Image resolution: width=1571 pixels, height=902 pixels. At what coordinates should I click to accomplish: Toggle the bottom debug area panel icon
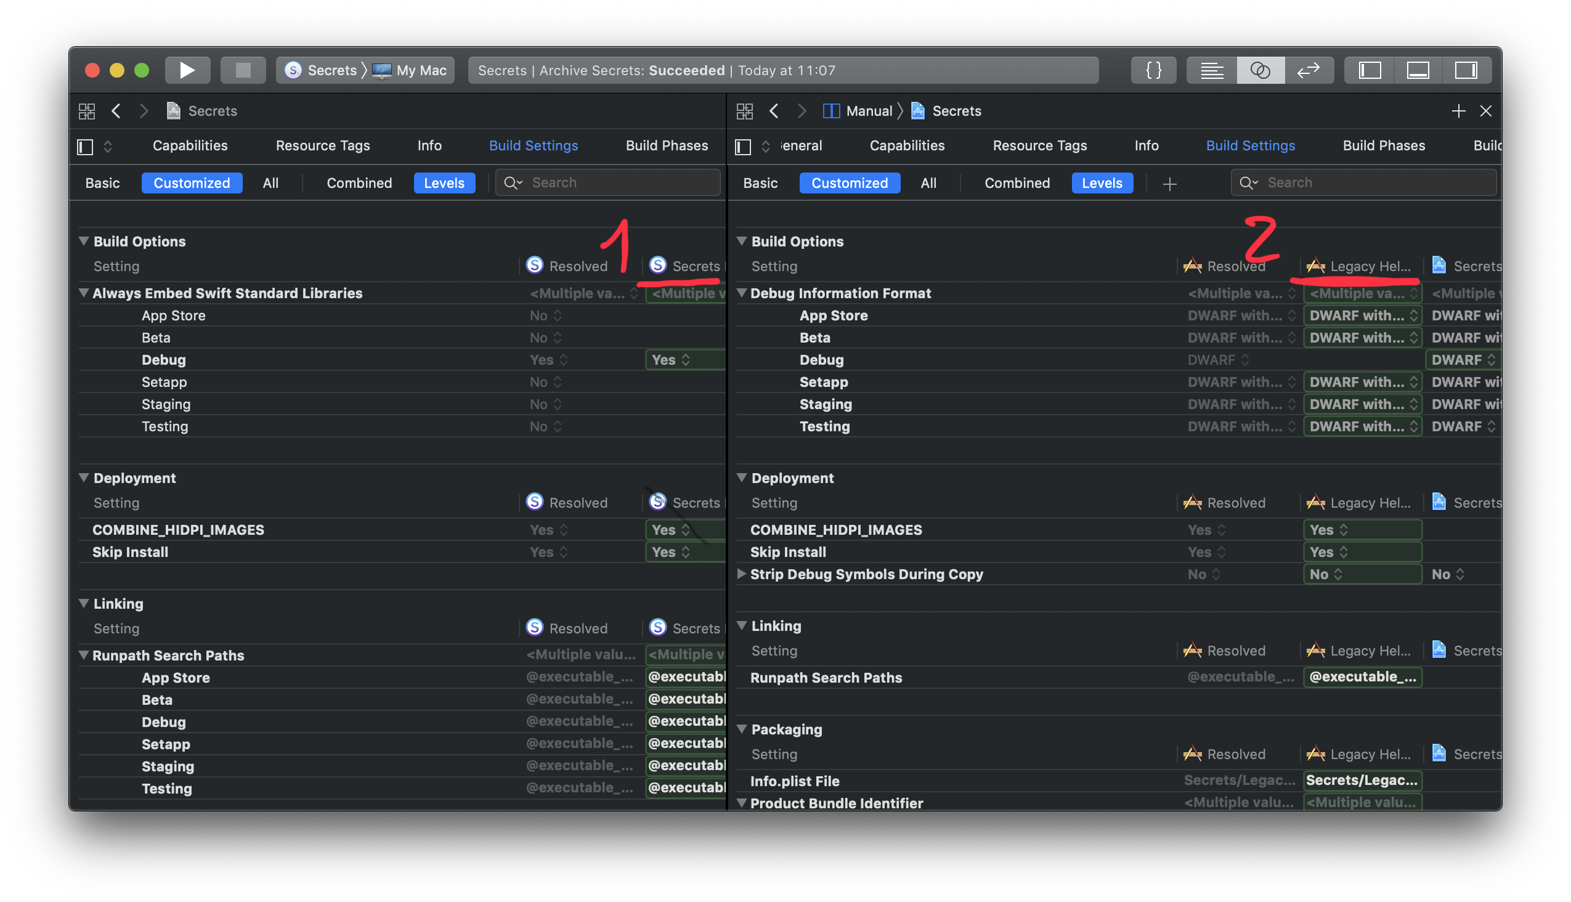(x=1418, y=70)
